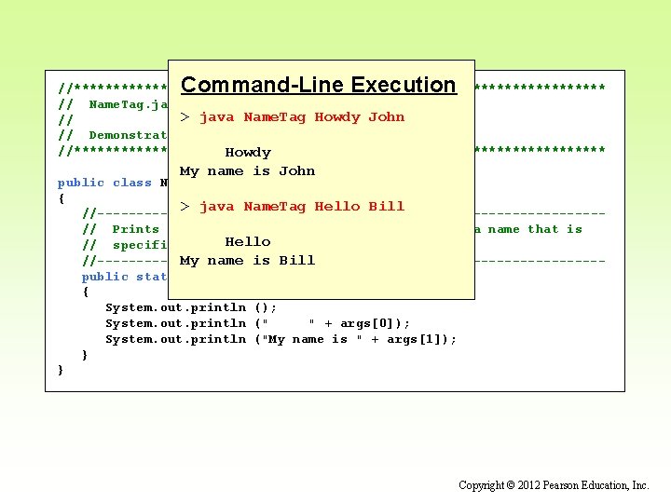671x503 pixels.
Task: Select the 'java NameTag Howdy John' command
Action: (302, 117)
